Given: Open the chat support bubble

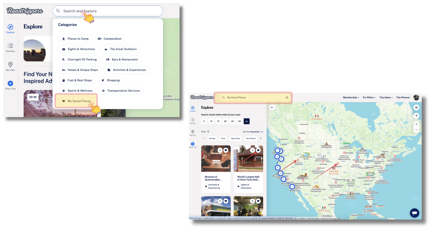Looking at the screenshot, I should coord(414,213).
